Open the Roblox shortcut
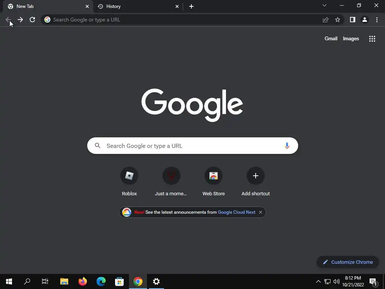Screen dimensions: 385x289 pyautogui.click(x=129, y=181)
